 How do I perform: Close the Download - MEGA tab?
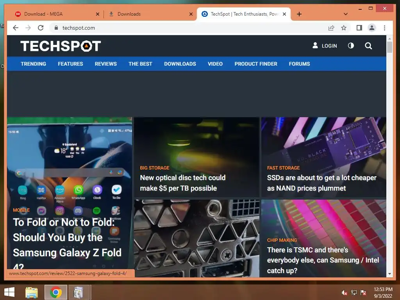coord(97,14)
